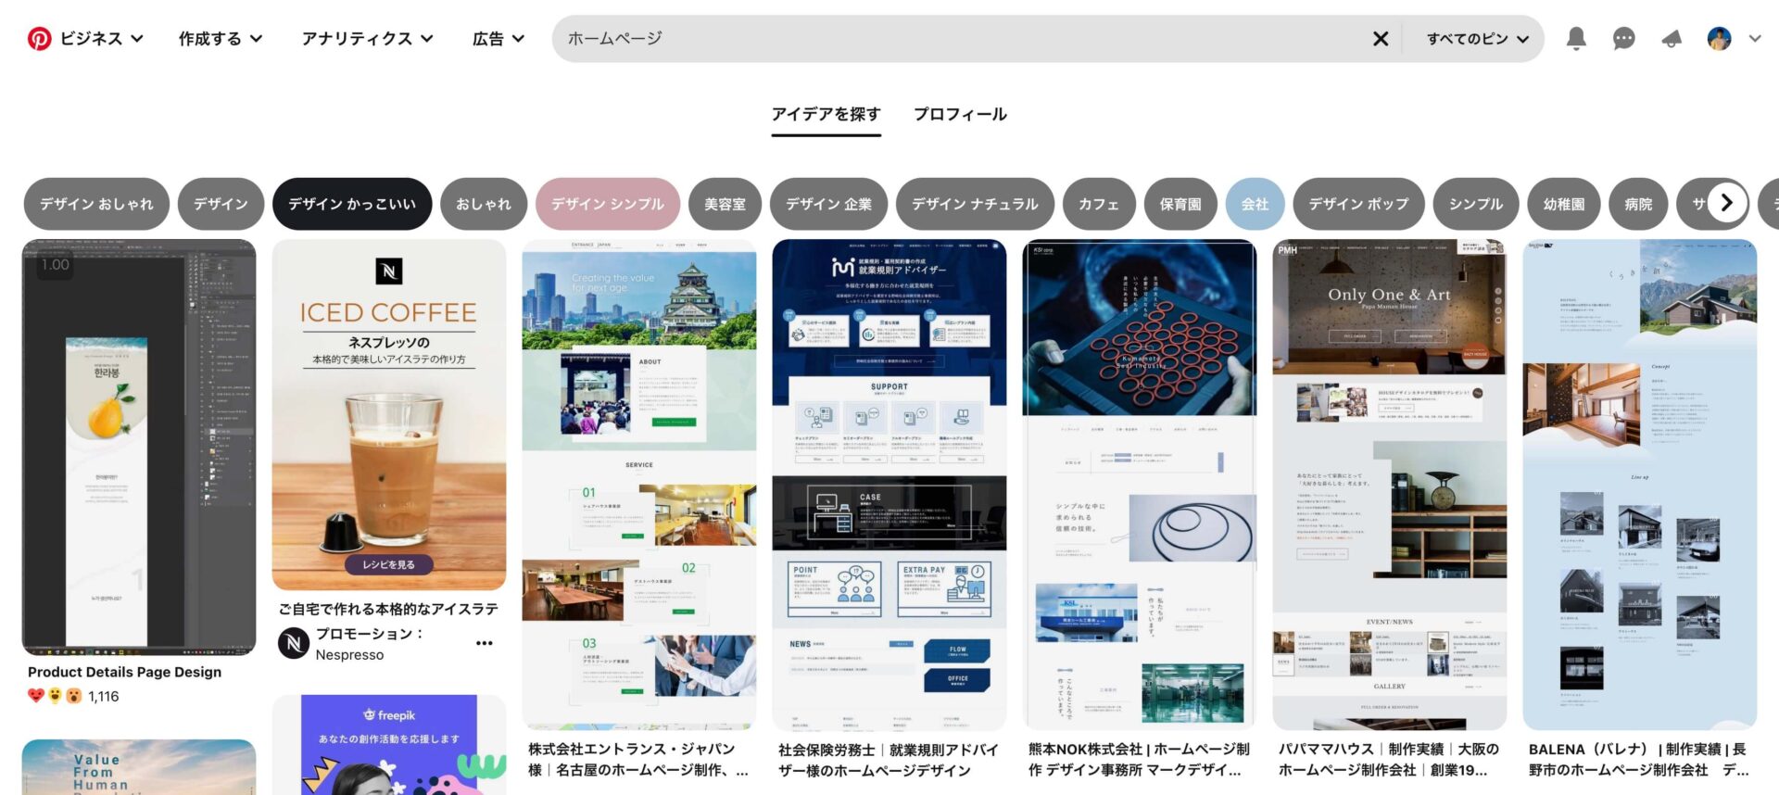
Task: Expand the アナリティクス menu
Action: point(367,38)
